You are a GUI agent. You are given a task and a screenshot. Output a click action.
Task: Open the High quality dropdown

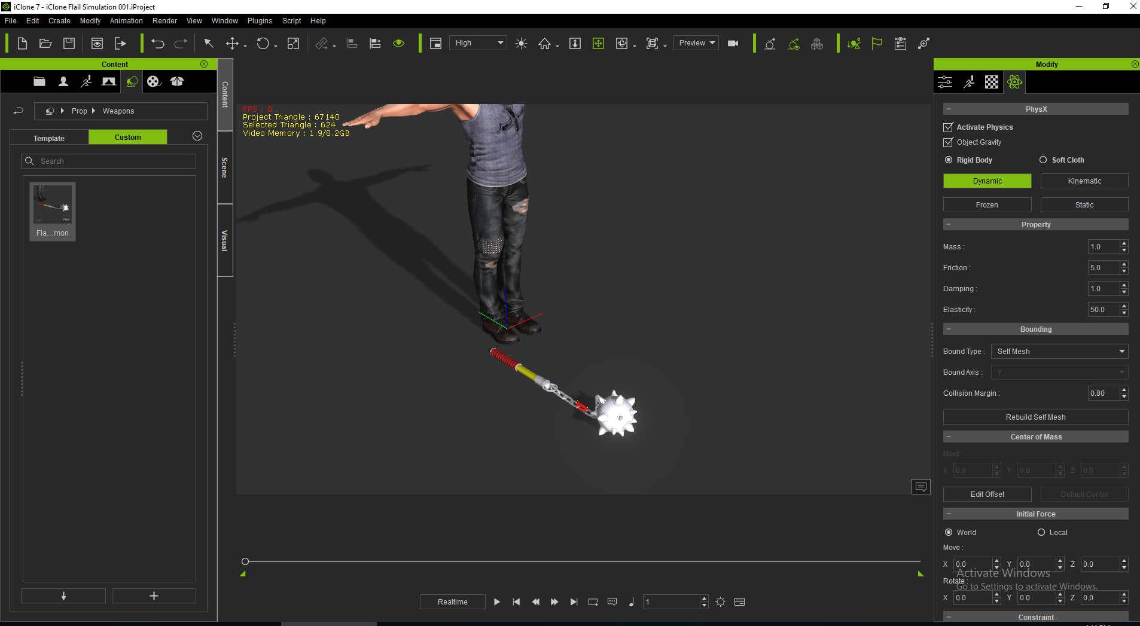(478, 43)
